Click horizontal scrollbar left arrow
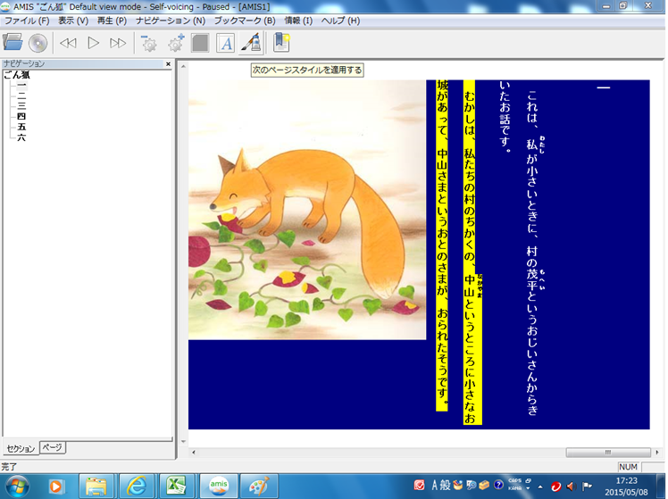 194,453
